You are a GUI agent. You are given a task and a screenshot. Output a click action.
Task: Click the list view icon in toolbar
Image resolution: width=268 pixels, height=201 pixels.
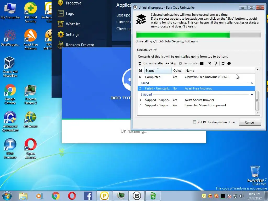202,63
